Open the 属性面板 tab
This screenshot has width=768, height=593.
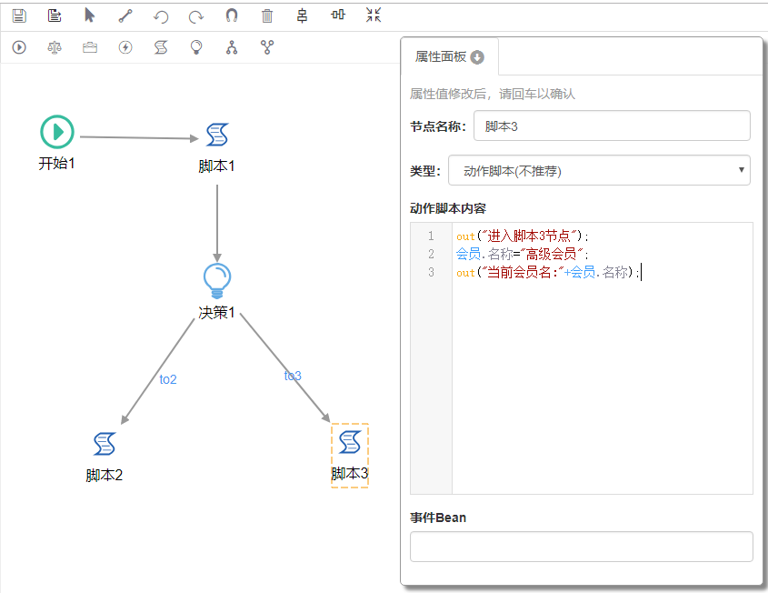click(x=450, y=57)
